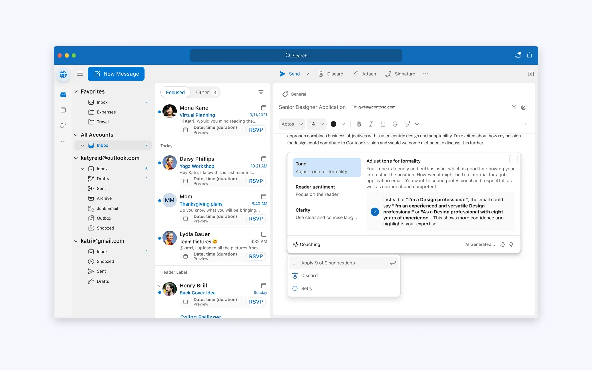Switch to the Other tab
The image size is (592, 370).
206,92
